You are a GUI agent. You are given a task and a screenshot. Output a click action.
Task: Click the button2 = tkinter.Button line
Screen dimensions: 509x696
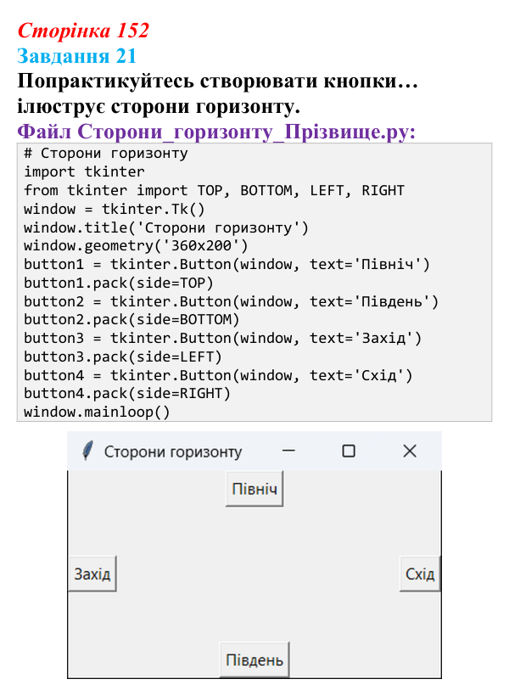pos(232,302)
